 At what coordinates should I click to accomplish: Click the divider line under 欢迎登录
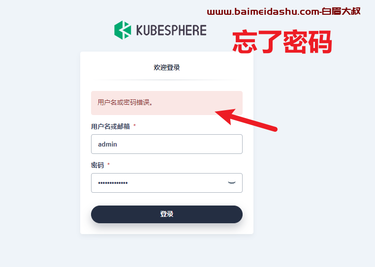pos(167,80)
